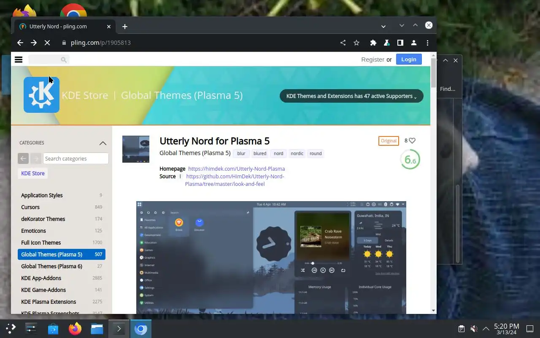Open the himdek.com homepage link

click(x=236, y=169)
